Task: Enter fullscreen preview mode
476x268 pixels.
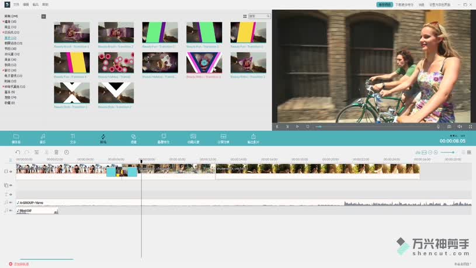Action: (470, 127)
